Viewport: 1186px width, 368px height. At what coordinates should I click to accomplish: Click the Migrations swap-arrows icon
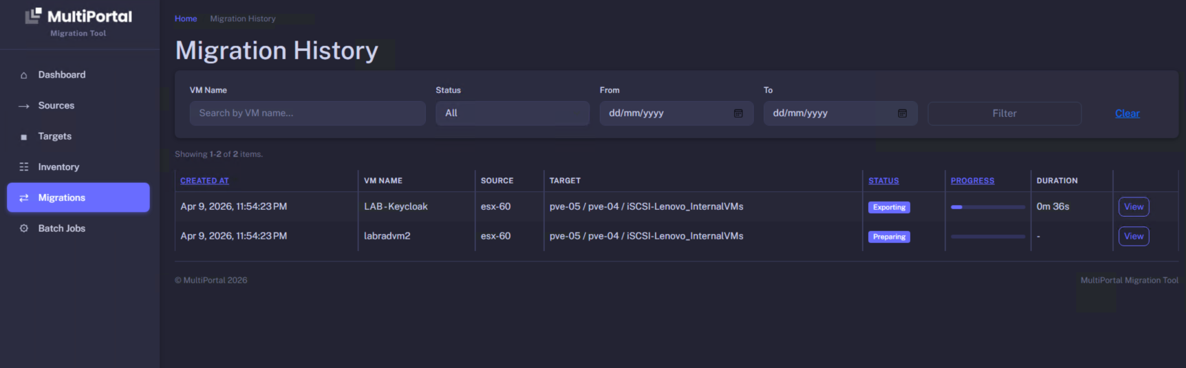point(24,198)
